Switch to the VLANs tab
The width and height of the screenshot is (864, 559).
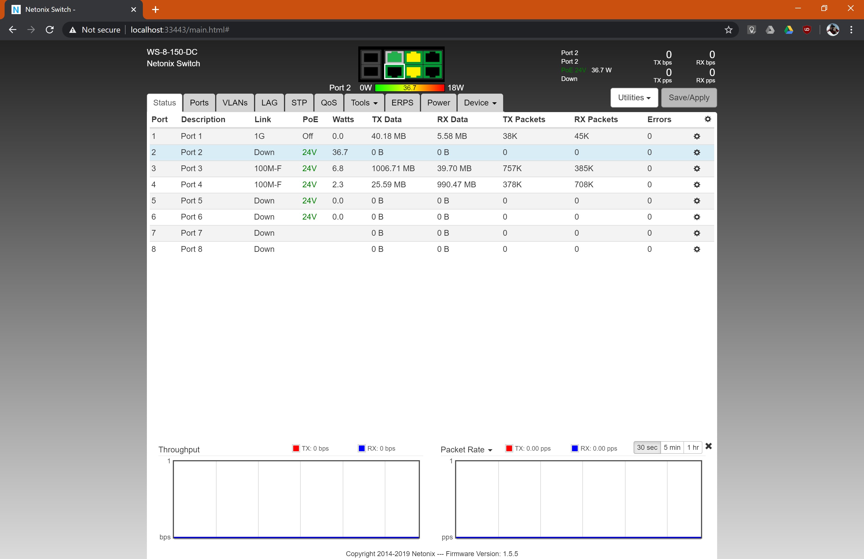tap(235, 103)
